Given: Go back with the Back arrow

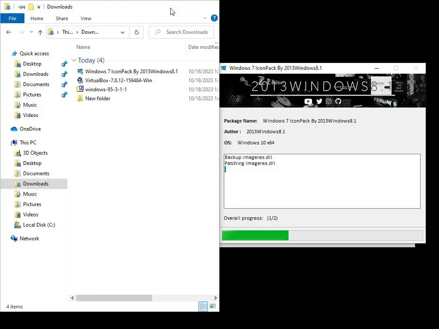Looking at the screenshot, I should coord(9,32).
